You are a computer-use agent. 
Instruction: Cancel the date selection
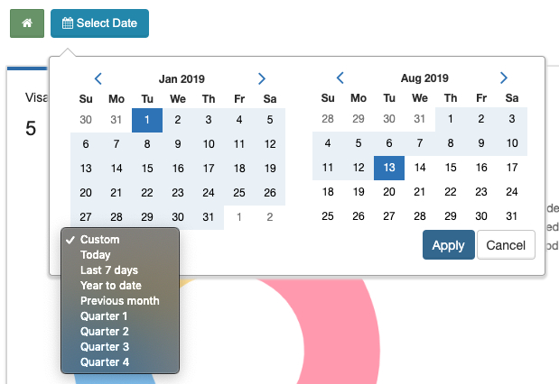506,245
